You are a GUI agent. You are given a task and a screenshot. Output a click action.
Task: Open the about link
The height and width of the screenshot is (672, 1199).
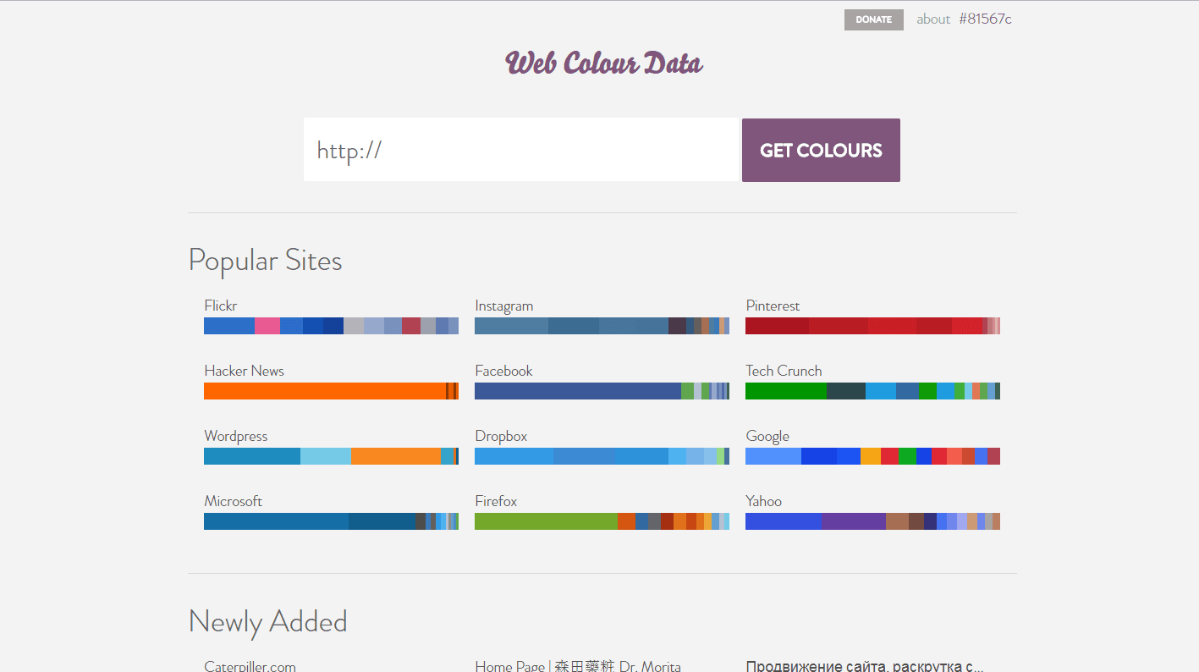933,19
